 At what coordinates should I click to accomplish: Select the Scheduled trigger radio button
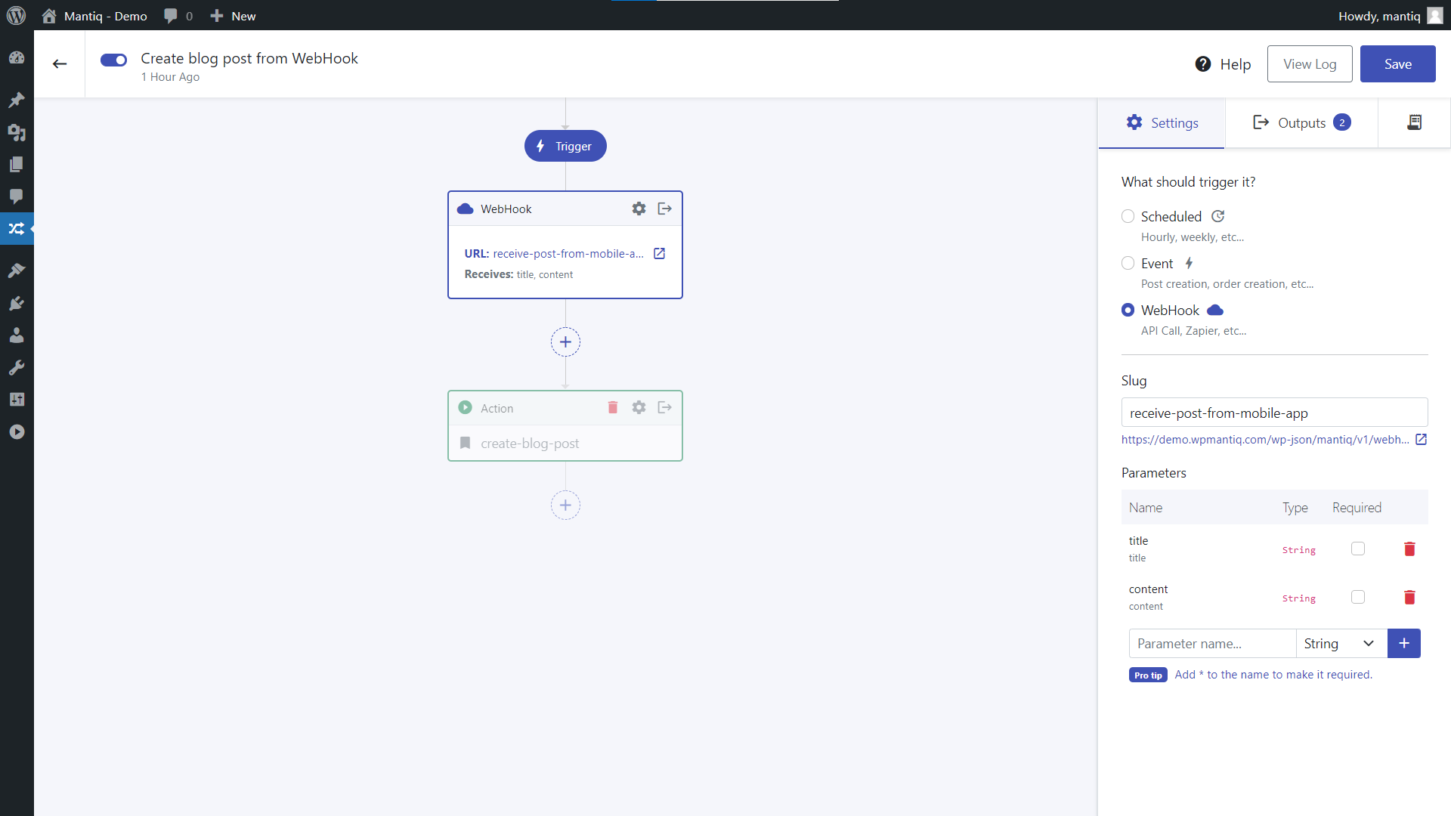click(1128, 216)
